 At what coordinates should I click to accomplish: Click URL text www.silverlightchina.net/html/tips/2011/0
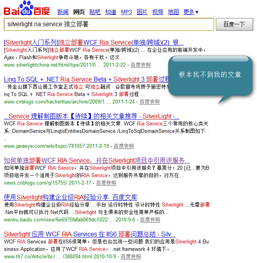[50, 65]
